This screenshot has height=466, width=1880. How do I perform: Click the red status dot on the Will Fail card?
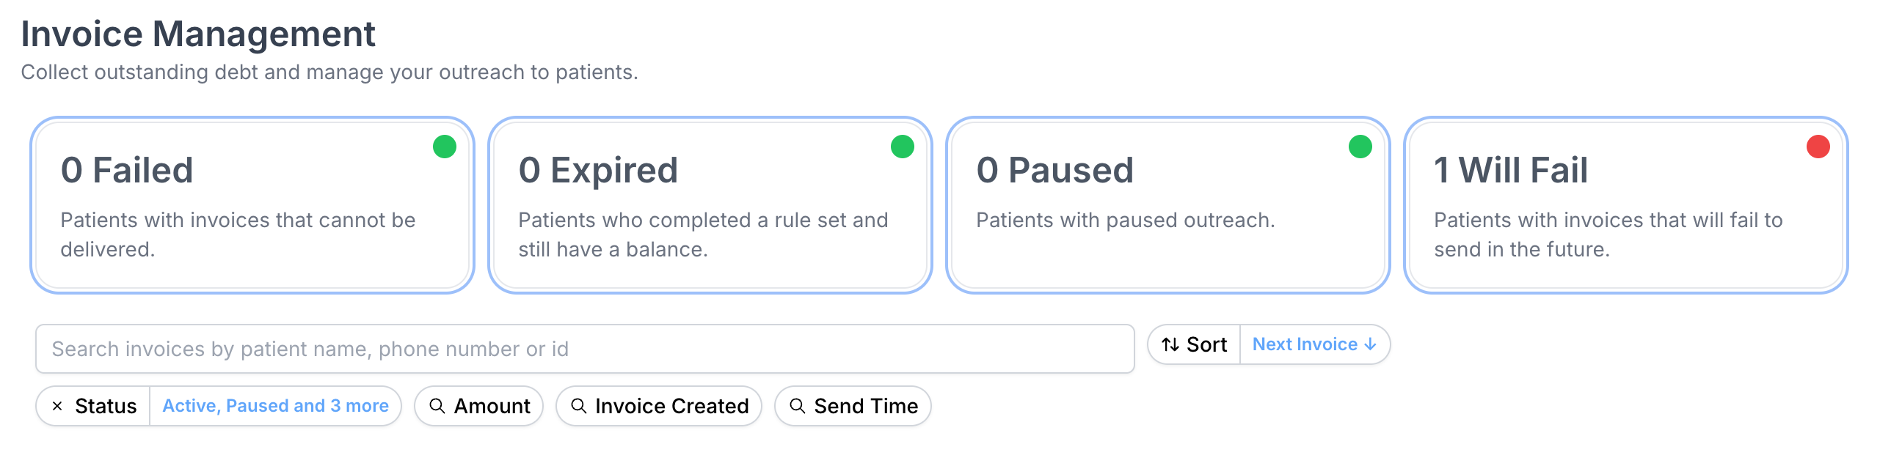click(x=1818, y=147)
